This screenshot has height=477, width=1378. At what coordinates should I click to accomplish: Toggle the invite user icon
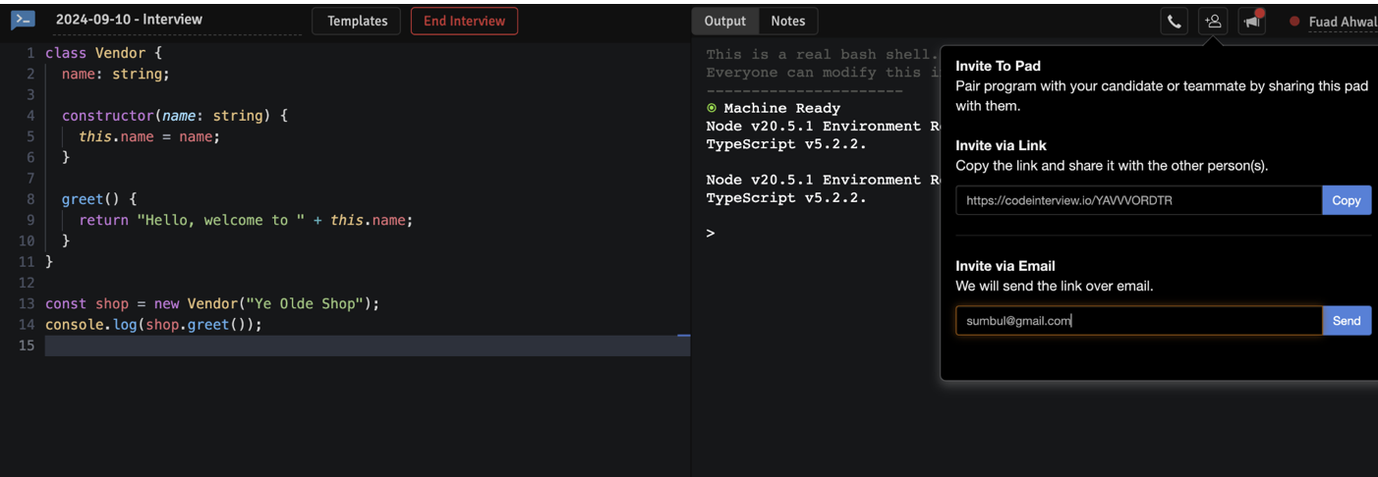(x=1213, y=21)
